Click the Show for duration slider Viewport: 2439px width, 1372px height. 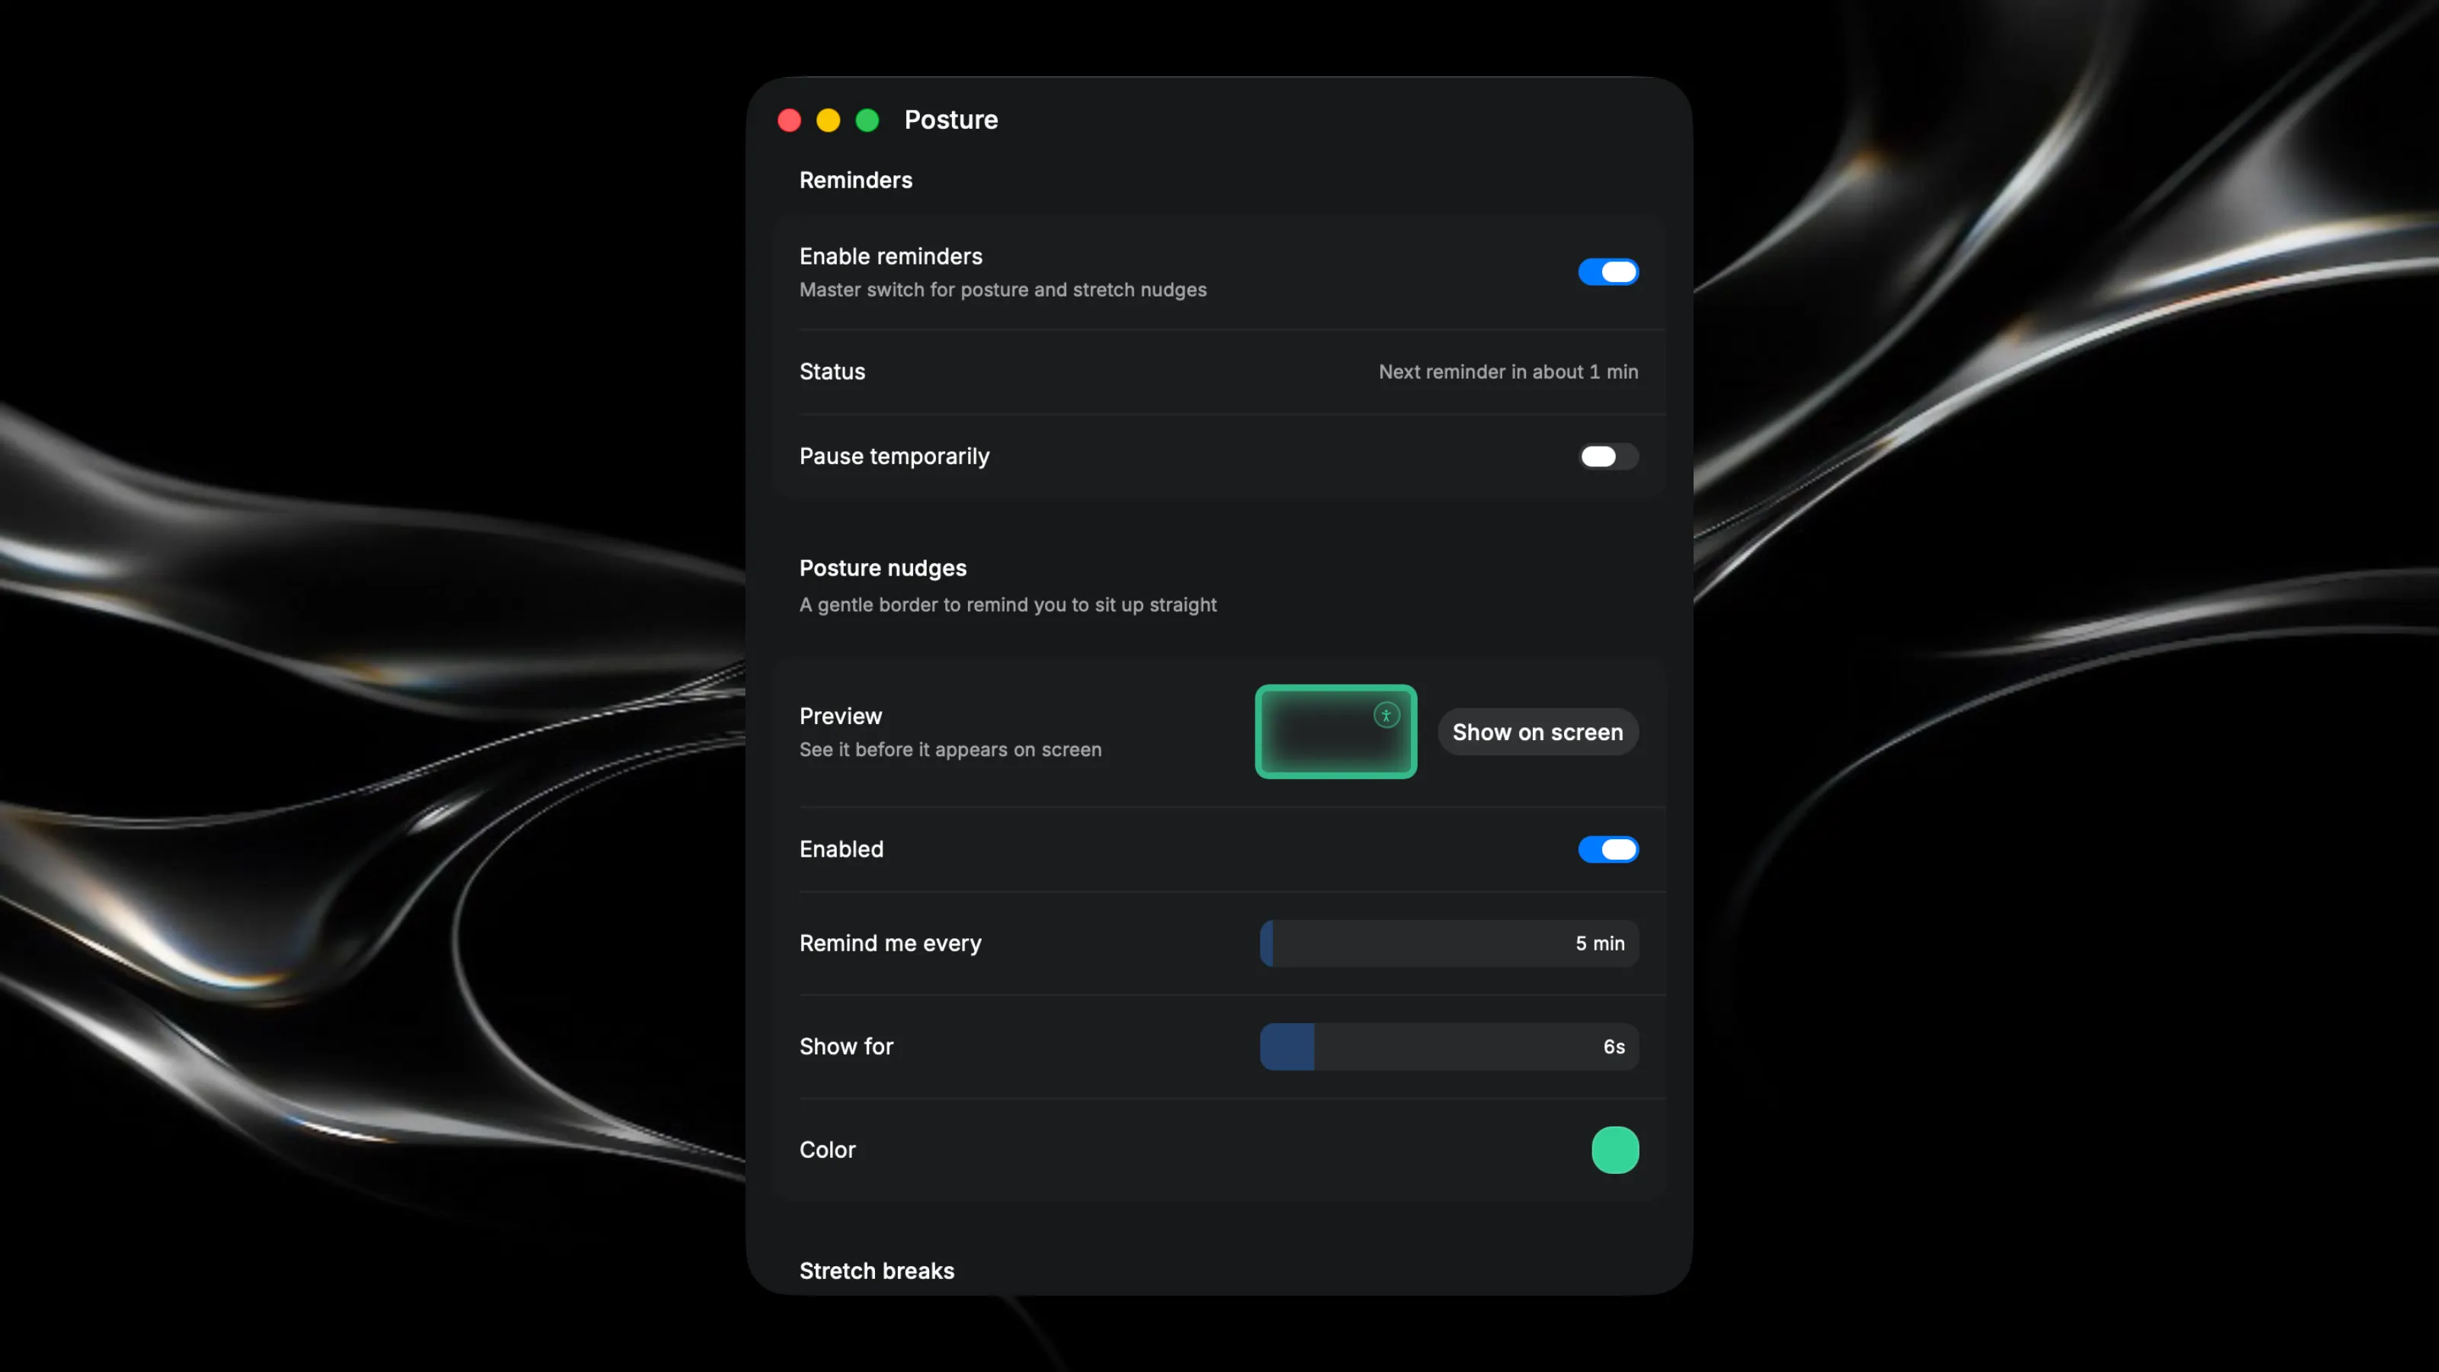click(1449, 1047)
